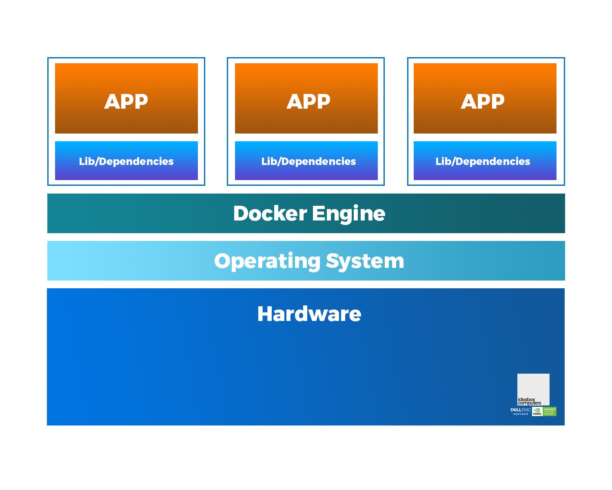This screenshot has width=612, height=490.
Task: Click the rightmost APP block
Action: (x=485, y=99)
